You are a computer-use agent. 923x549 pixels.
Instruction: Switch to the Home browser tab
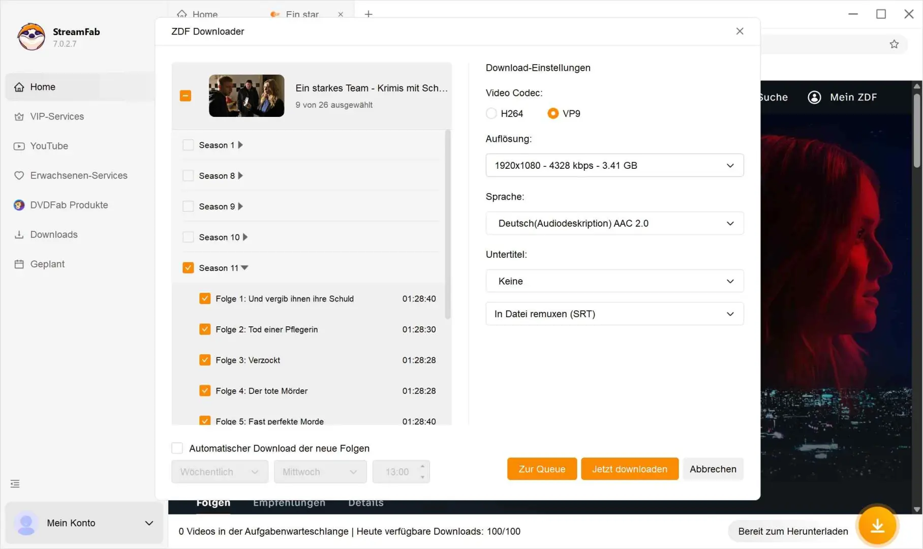pyautogui.click(x=197, y=14)
